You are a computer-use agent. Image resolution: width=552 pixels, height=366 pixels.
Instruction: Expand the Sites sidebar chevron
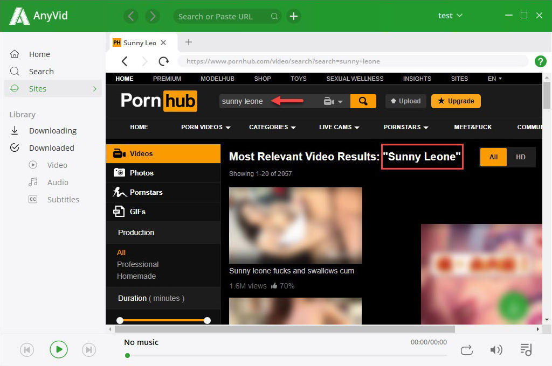point(95,89)
